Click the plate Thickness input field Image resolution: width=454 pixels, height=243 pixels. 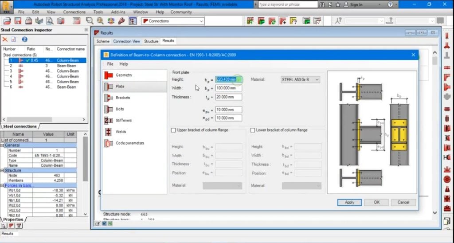pos(229,97)
